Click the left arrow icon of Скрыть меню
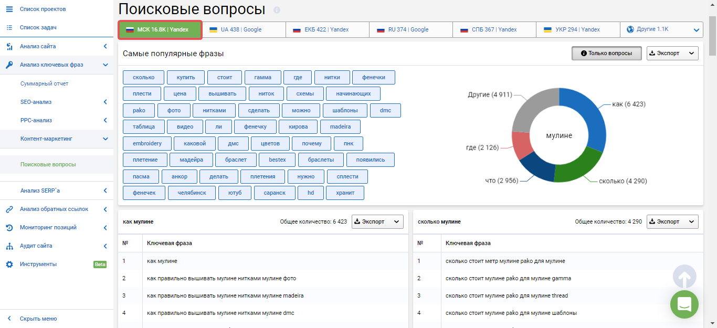Screen dimensions: 717x328 pyautogui.click(x=9, y=319)
